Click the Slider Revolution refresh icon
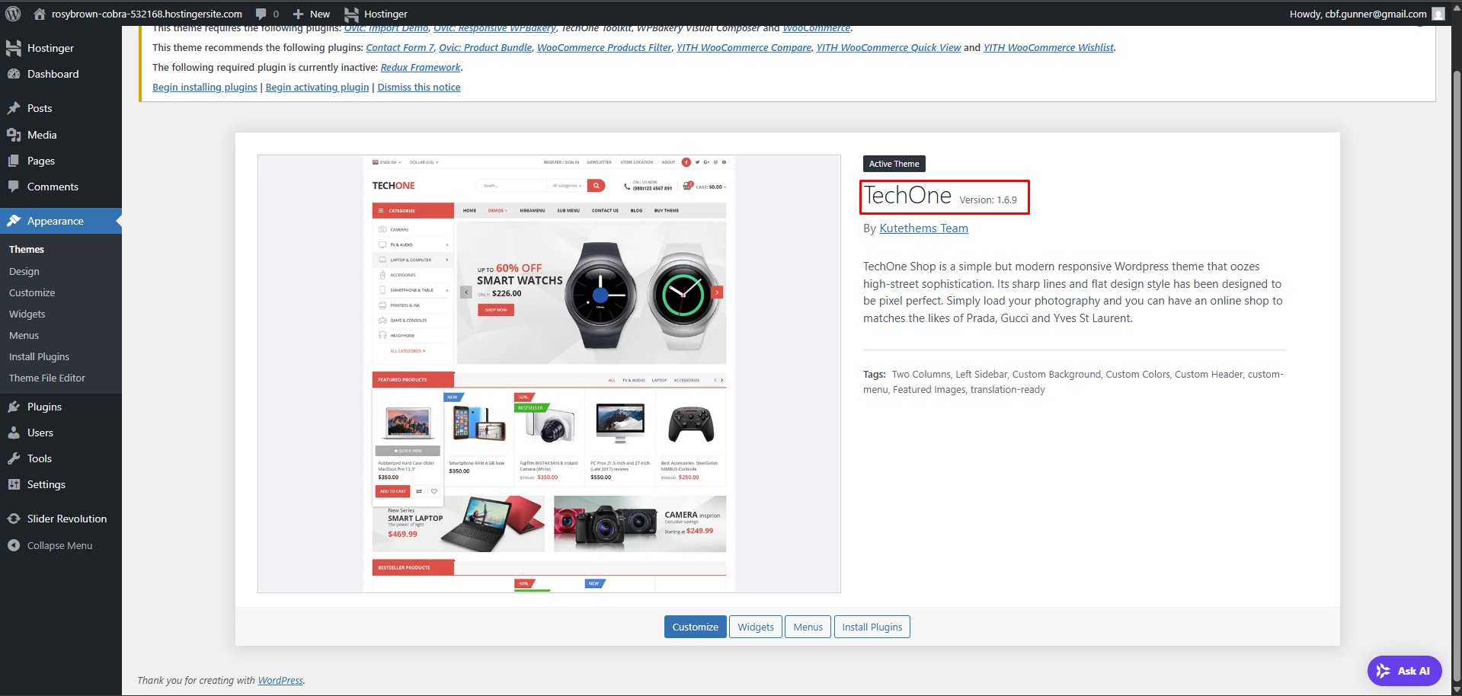The width and height of the screenshot is (1462, 696). click(x=14, y=519)
